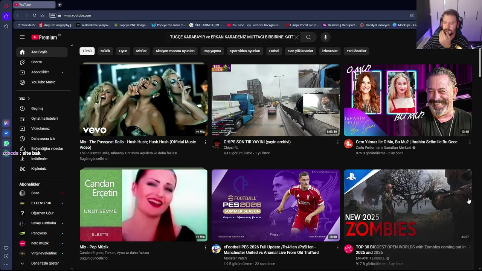Open Beğendiğim videolar
The width and height of the screenshot is (482, 271).
point(42,149)
